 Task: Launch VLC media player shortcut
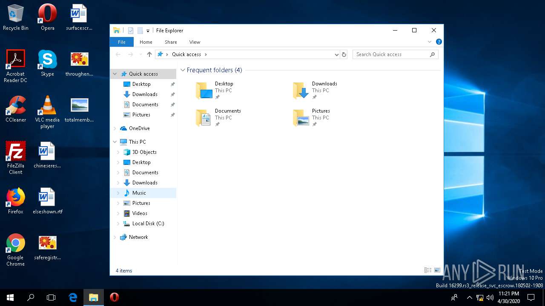tap(47, 112)
